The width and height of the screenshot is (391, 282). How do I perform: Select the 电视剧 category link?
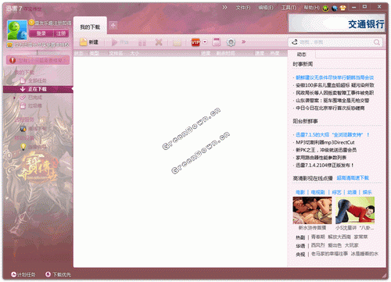[x=317, y=192]
